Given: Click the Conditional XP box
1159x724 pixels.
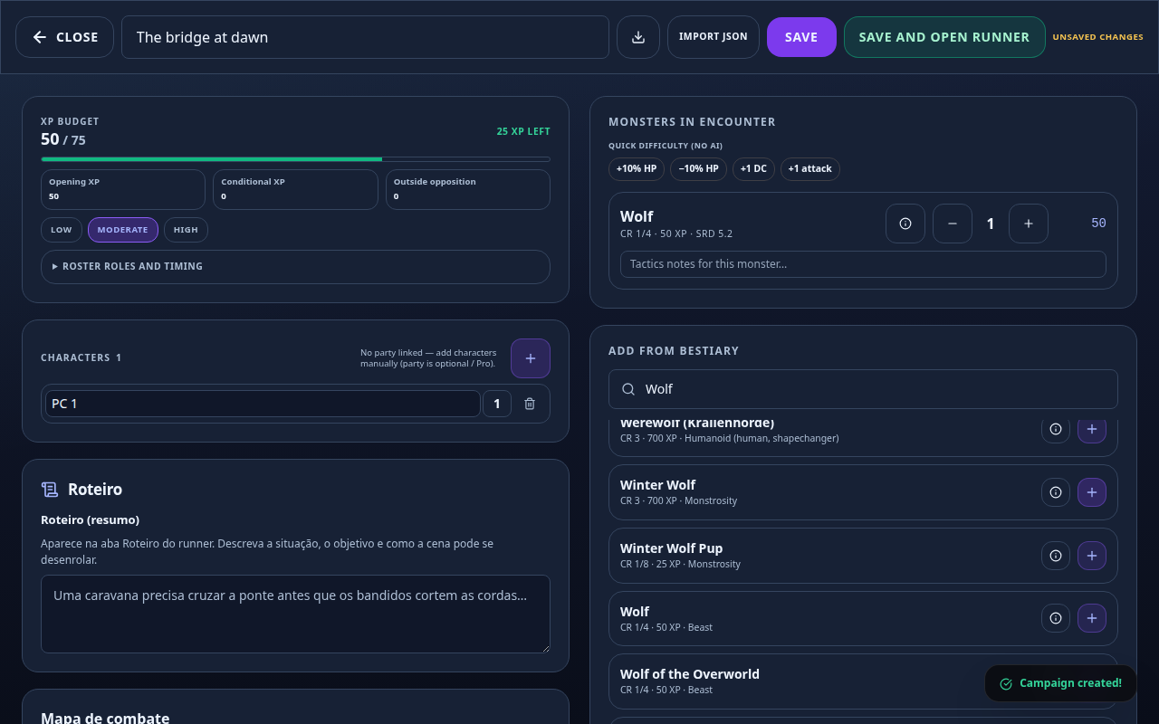Looking at the screenshot, I should 295,189.
